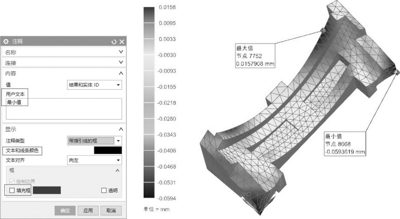Click the 取消 button
The width and height of the screenshot is (400, 219).
111,210
